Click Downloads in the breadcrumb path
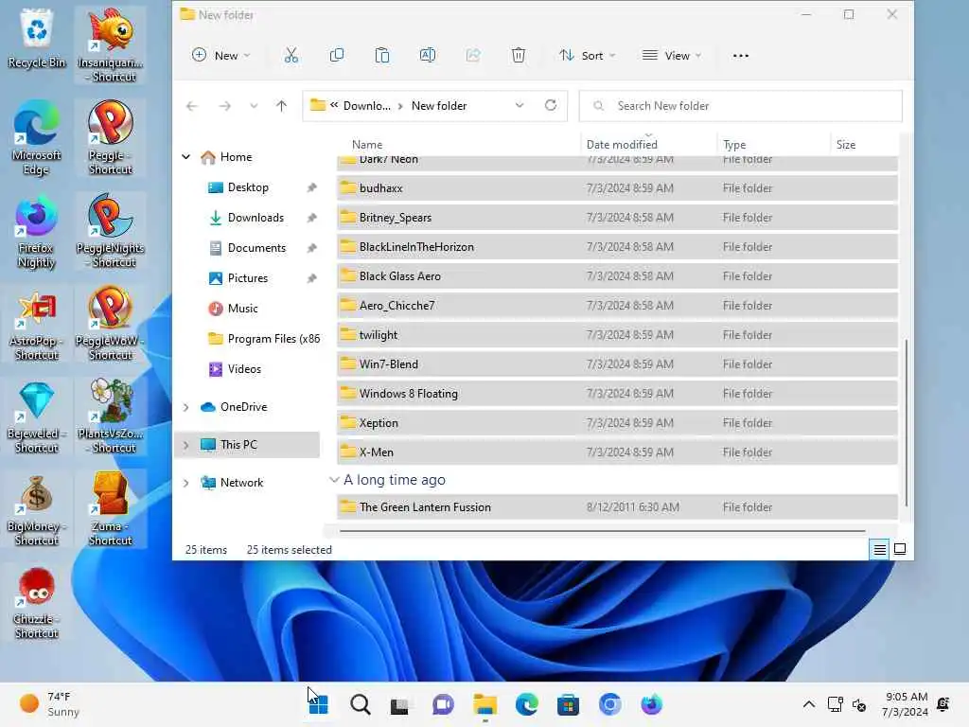 366,106
